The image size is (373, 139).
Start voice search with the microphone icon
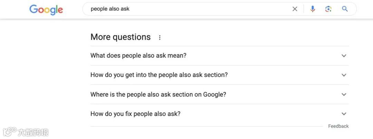tap(313, 9)
